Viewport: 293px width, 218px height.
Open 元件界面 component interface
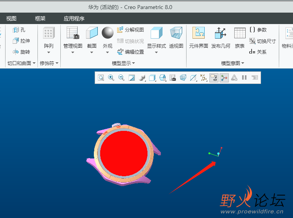pos(199,37)
